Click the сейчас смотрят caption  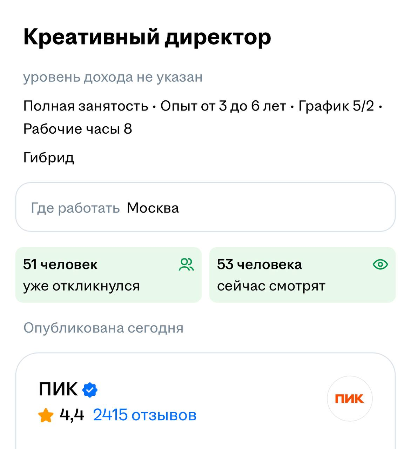pos(271,286)
